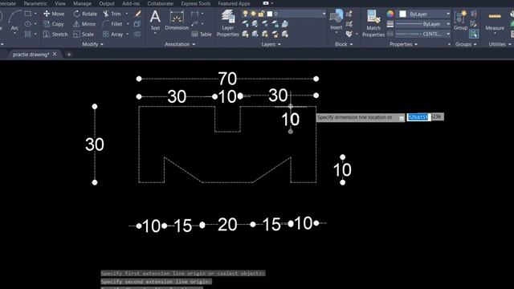Activate the Array command

[x=112, y=34]
